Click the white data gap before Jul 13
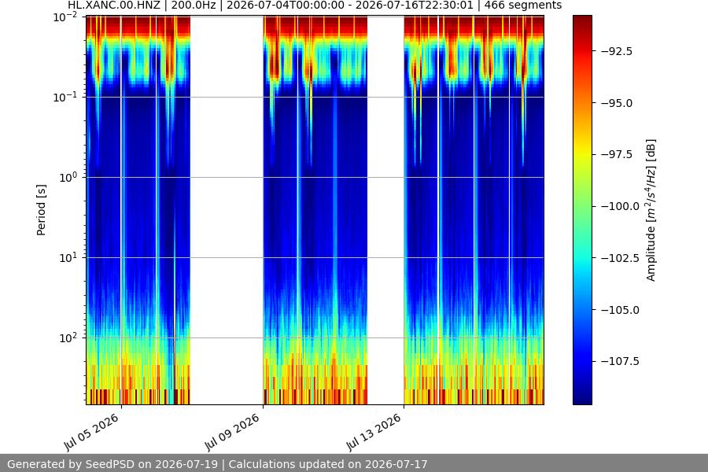 coord(385,210)
